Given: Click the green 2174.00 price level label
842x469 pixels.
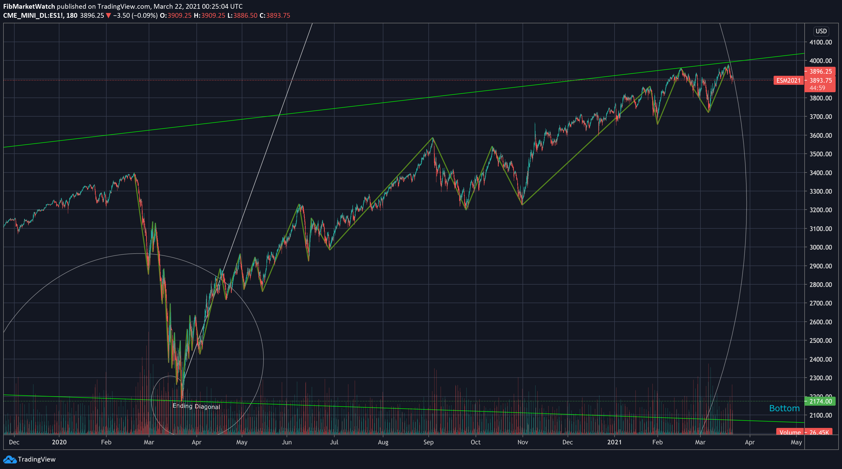Looking at the screenshot, I should (x=821, y=401).
